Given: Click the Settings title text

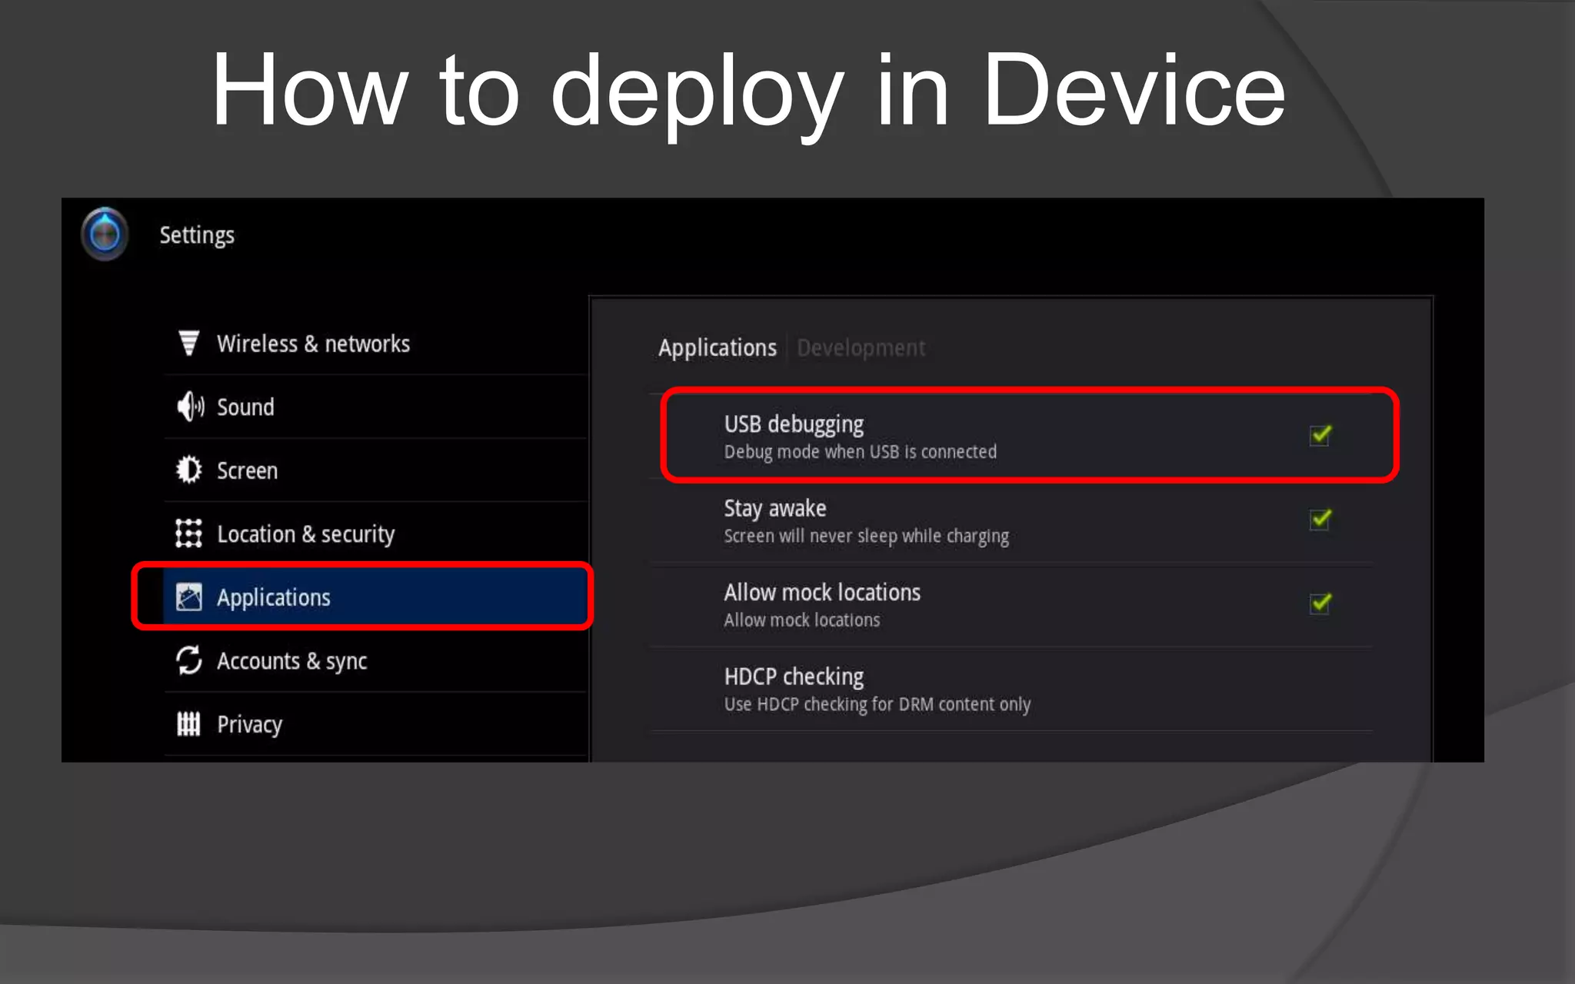Looking at the screenshot, I should (197, 234).
